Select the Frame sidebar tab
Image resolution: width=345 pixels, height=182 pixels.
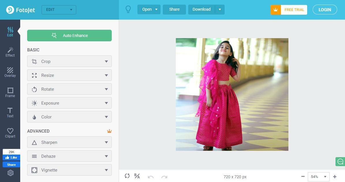(x=10, y=92)
